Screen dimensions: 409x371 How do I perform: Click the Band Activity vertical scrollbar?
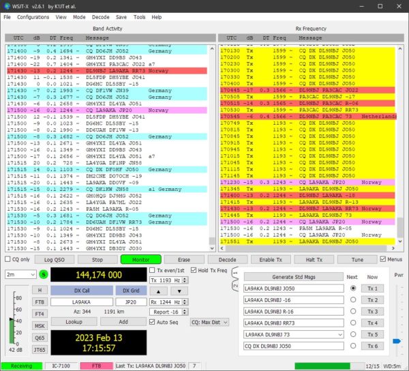(212, 148)
